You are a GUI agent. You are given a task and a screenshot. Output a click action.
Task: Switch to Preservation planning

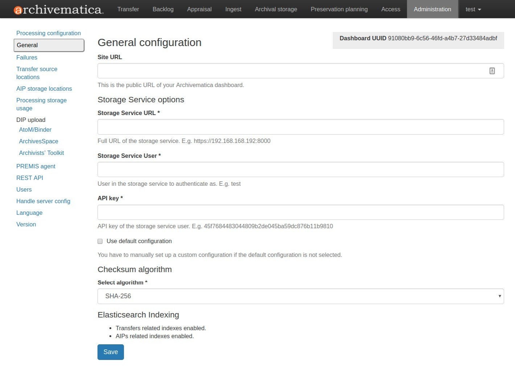click(339, 9)
